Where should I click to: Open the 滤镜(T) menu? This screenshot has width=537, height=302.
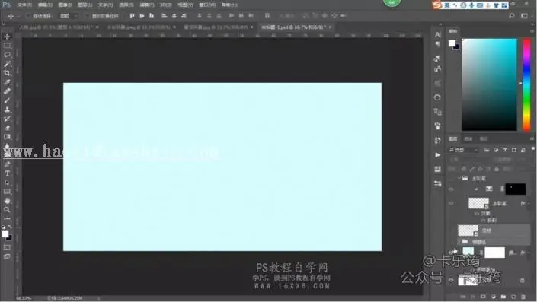pos(147,5)
